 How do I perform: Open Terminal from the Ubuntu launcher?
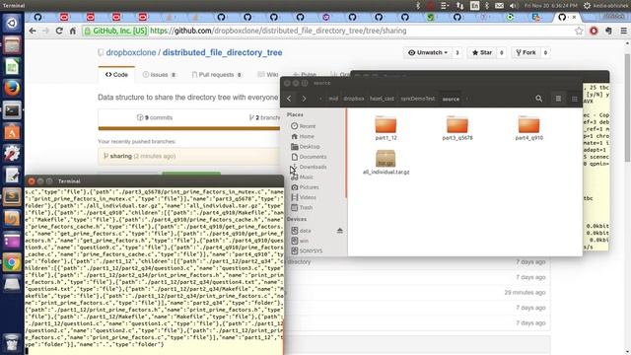point(12,109)
